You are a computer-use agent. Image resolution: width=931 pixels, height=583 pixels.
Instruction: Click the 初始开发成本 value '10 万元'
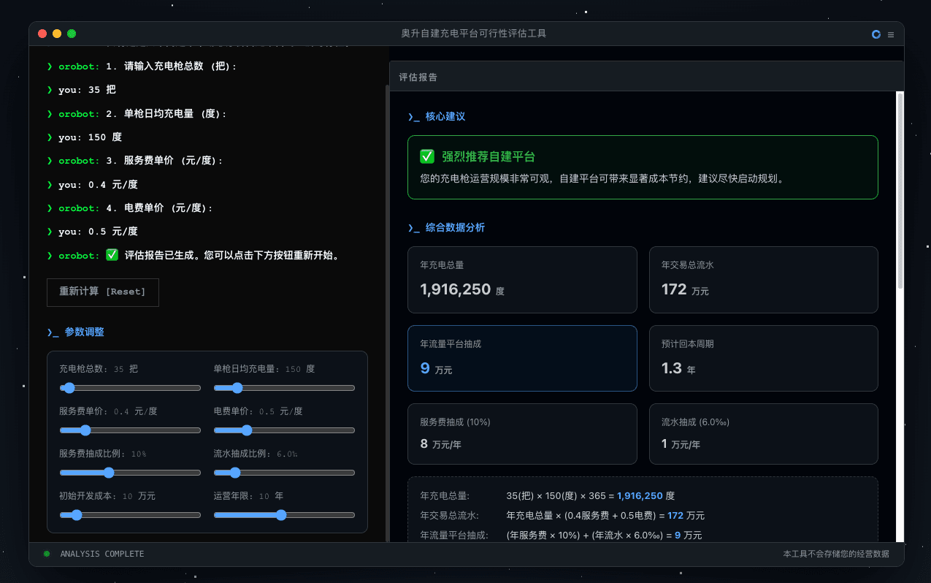(139, 496)
